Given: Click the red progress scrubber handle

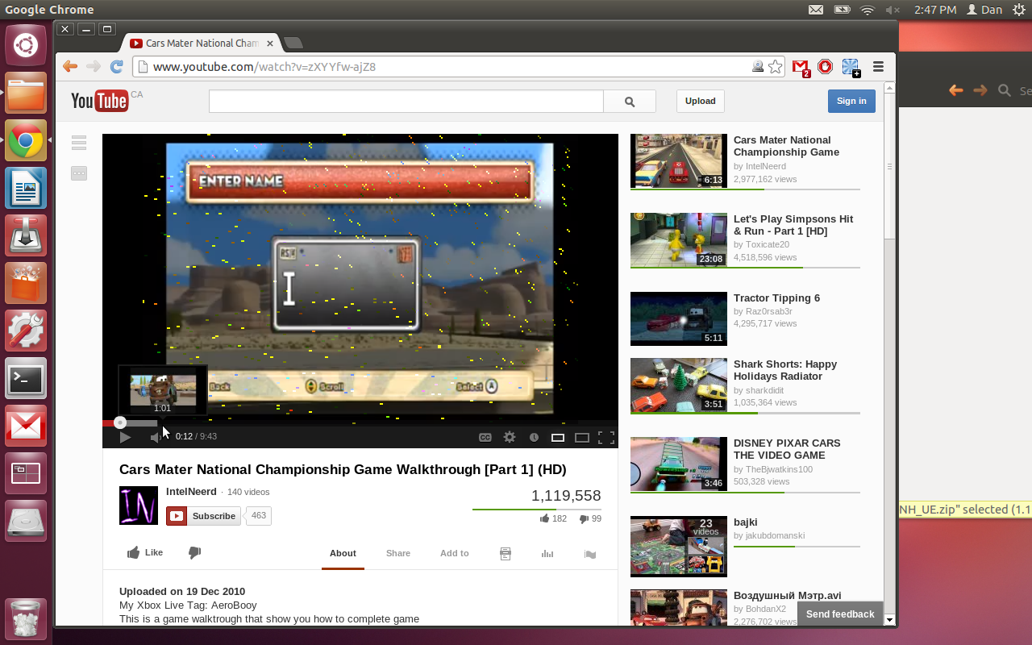Looking at the screenshot, I should point(120,422).
